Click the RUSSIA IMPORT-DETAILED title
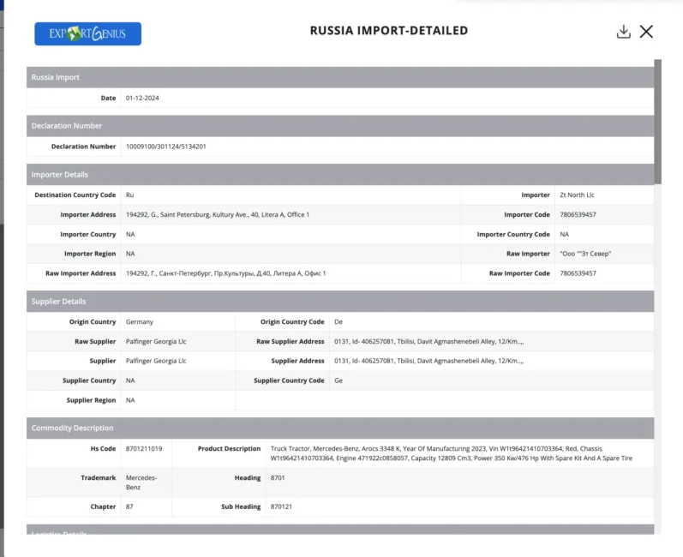Screen dimensions: 683x557 tap(389, 31)
